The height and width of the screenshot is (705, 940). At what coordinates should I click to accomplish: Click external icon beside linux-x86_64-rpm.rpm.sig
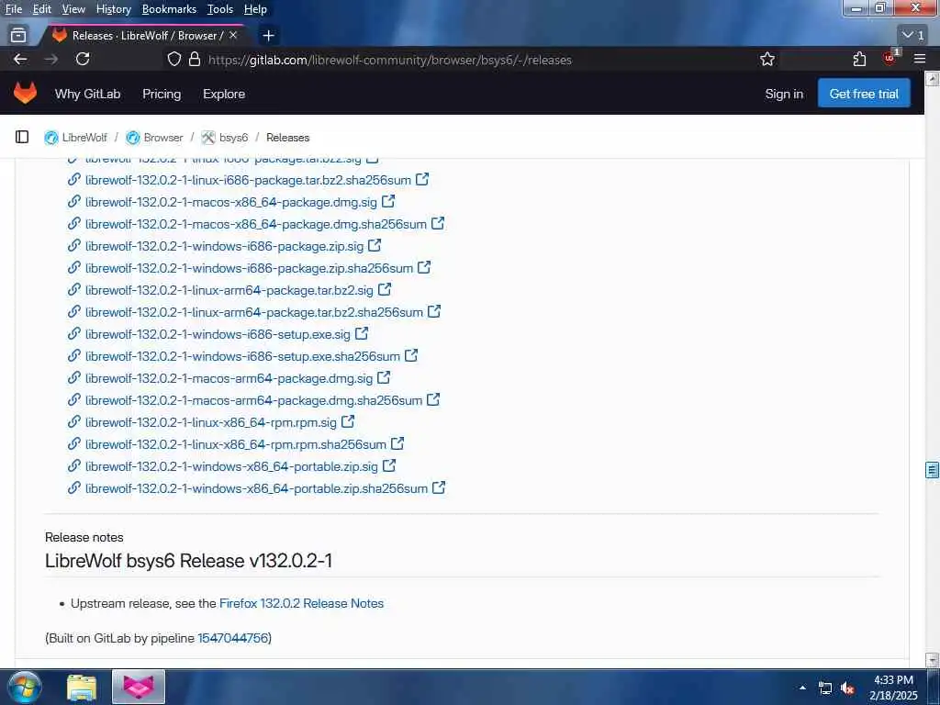[x=348, y=421]
